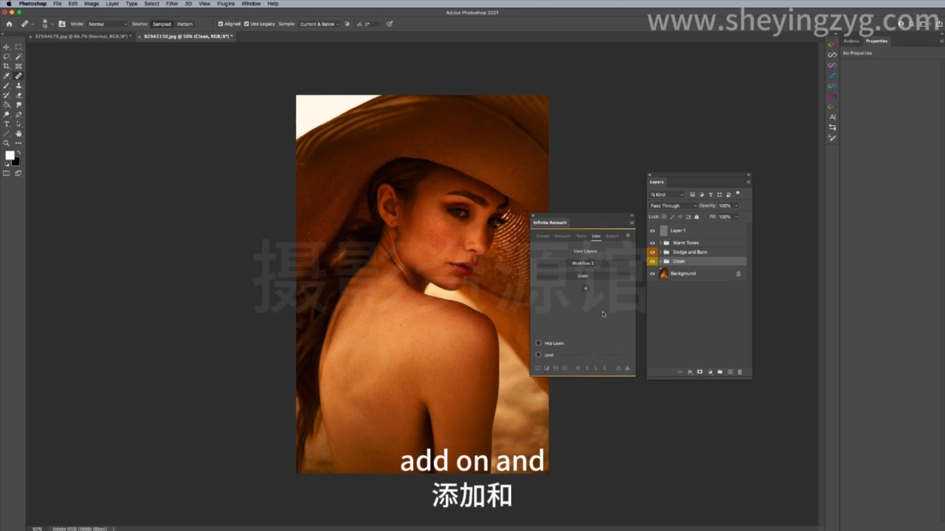Select the Move tool
945x531 pixels.
6,47
